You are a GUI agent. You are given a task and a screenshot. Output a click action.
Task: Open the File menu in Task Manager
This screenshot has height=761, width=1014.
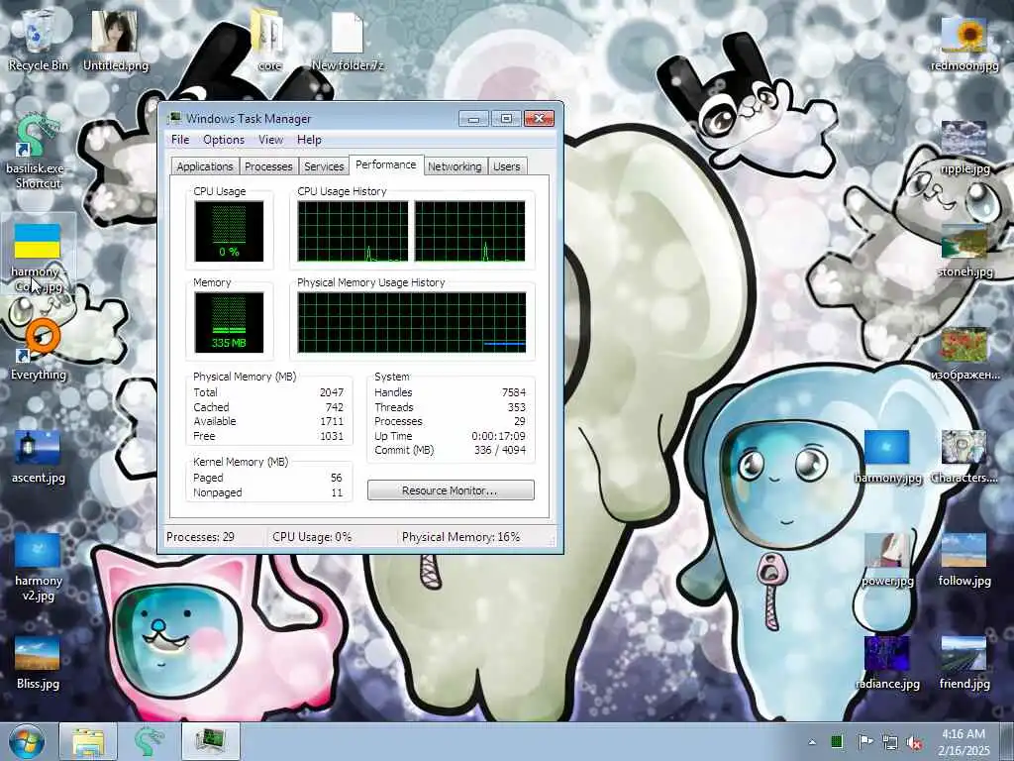point(180,140)
